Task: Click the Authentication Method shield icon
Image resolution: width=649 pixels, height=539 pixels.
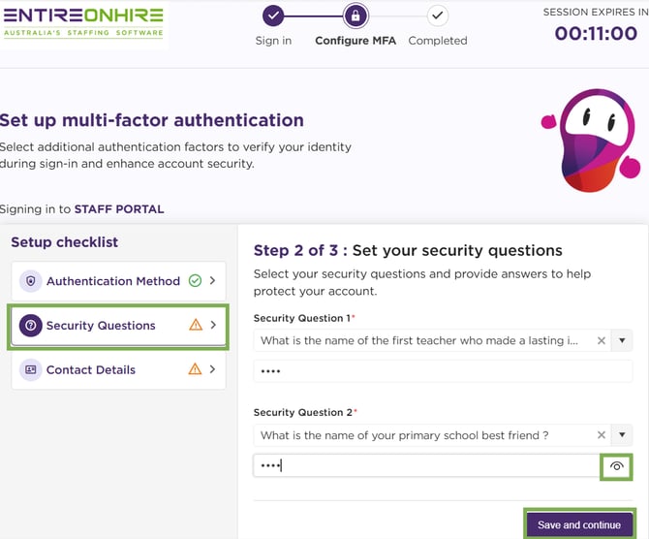Action: coord(31,281)
